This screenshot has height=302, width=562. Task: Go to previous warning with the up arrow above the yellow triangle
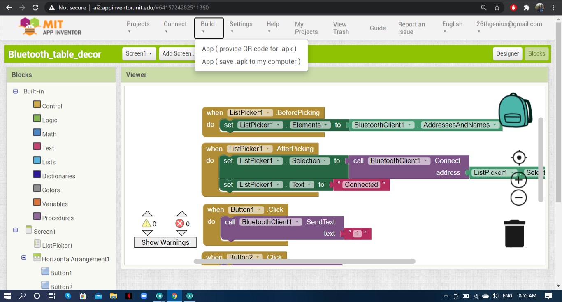click(x=147, y=214)
